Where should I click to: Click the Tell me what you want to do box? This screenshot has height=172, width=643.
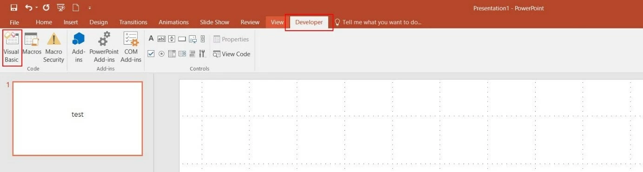point(378,22)
